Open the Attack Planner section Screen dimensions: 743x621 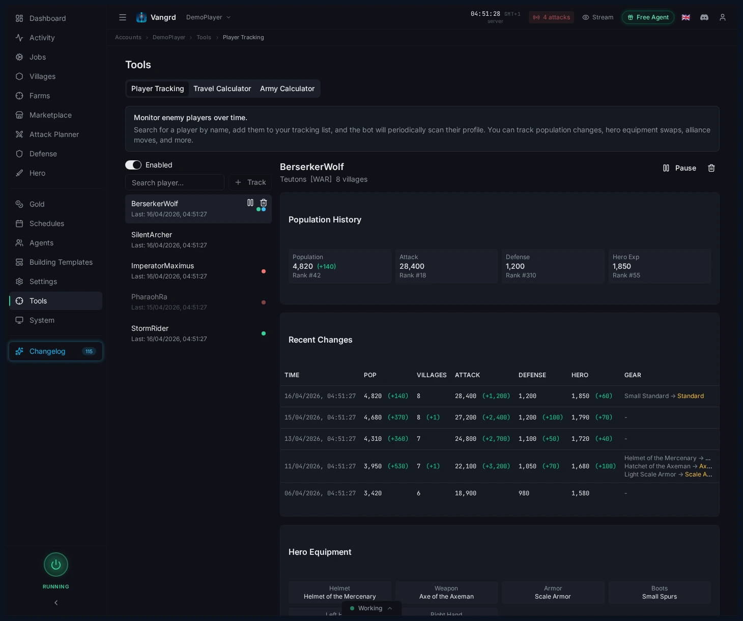53,134
